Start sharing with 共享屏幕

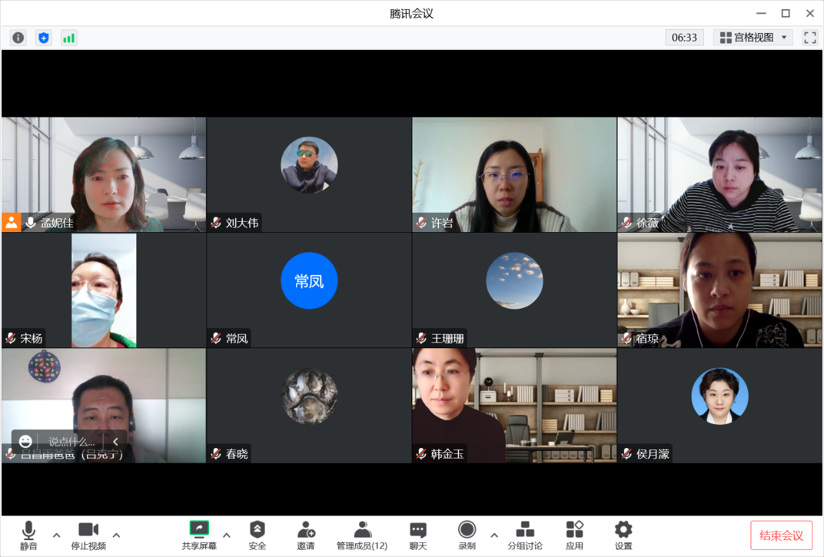point(199,536)
